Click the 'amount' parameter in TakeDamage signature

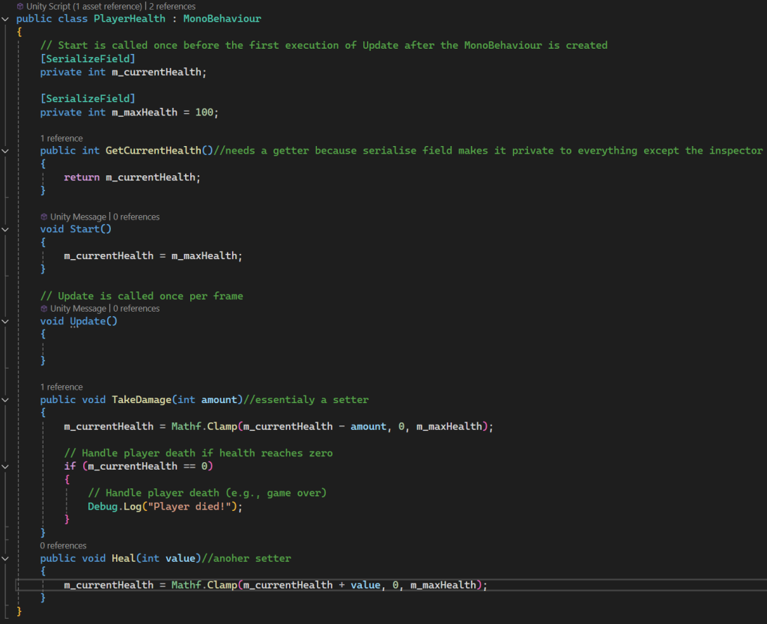tap(219, 400)
